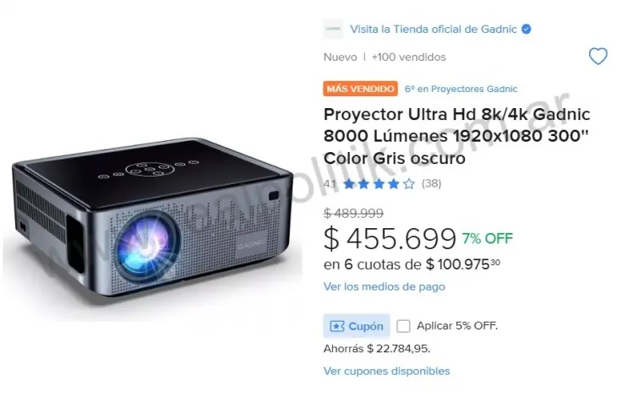The width and height of the screenshot is (617, 397).
Task: Open Ver los medios de pago
Action: 384,286
